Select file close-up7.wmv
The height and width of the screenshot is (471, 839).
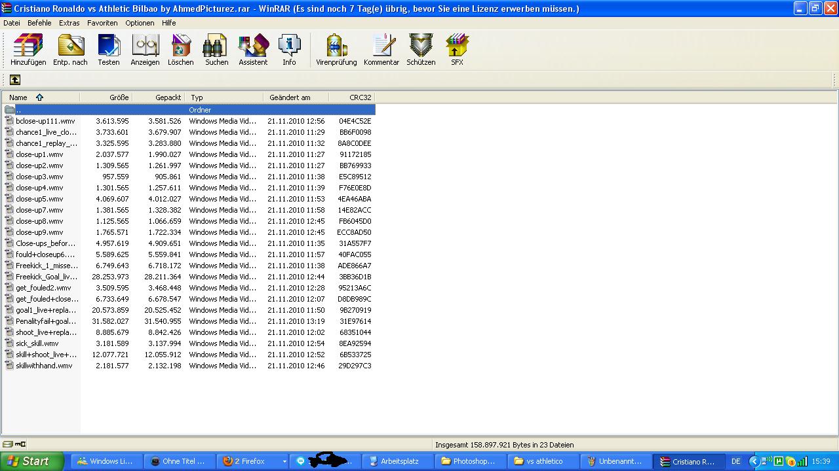click(39, 210)
